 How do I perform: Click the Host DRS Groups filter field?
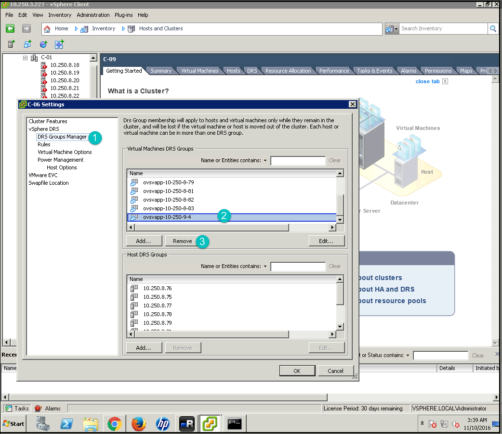click(x=298, y=267)
